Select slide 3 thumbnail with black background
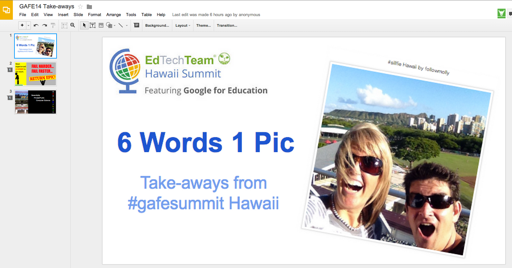 36,102
